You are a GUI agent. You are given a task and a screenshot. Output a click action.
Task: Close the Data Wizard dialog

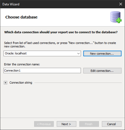pyautogui.click(x=121, y=4)
